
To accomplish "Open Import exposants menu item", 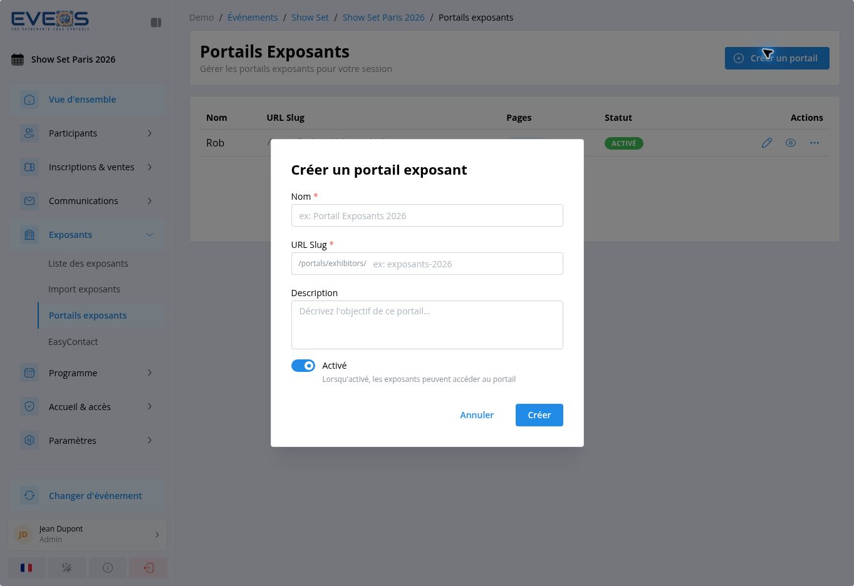I will coord(84,289).
